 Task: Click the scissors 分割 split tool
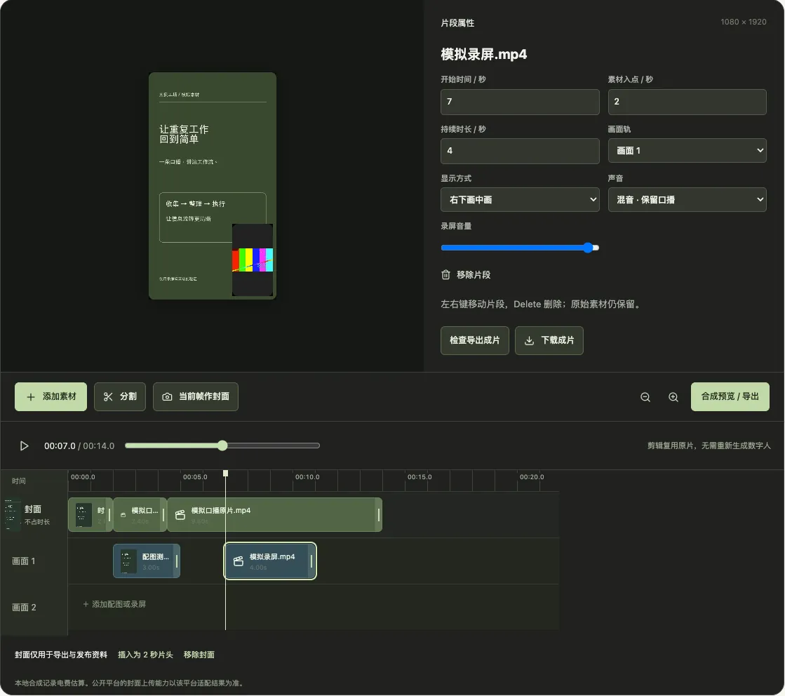coord(120,396)
